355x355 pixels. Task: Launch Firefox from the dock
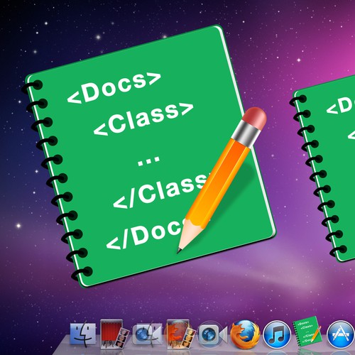(x=245, y=334)
